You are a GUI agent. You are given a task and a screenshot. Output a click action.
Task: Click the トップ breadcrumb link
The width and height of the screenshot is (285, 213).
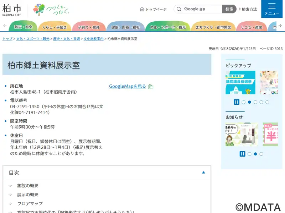tap(7, 39)
